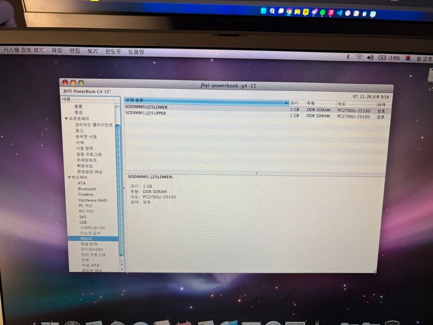Click the Windows Start button on upper monitor
The image size is (433, 325).
coord(263,11)
